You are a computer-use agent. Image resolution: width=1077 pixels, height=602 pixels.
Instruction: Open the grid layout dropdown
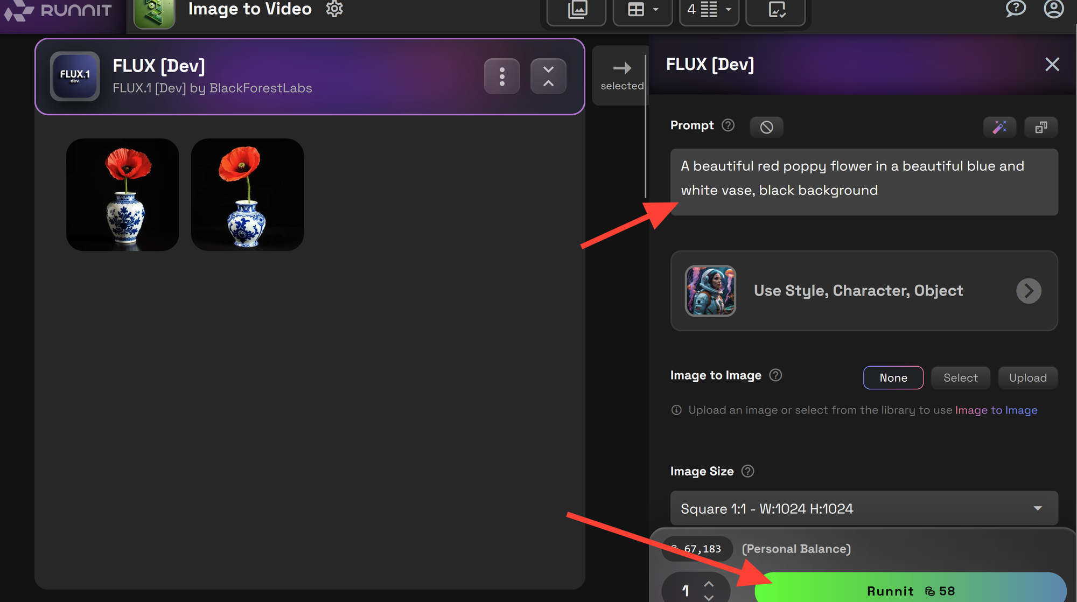(x=643, y=10)
